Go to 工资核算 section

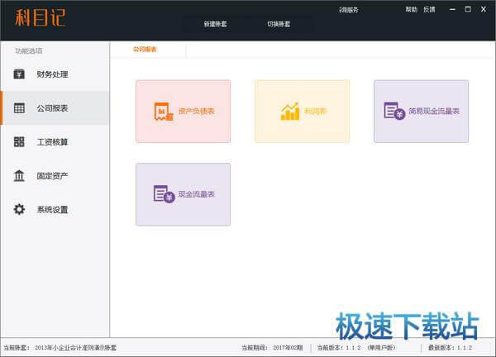[55, 142]
